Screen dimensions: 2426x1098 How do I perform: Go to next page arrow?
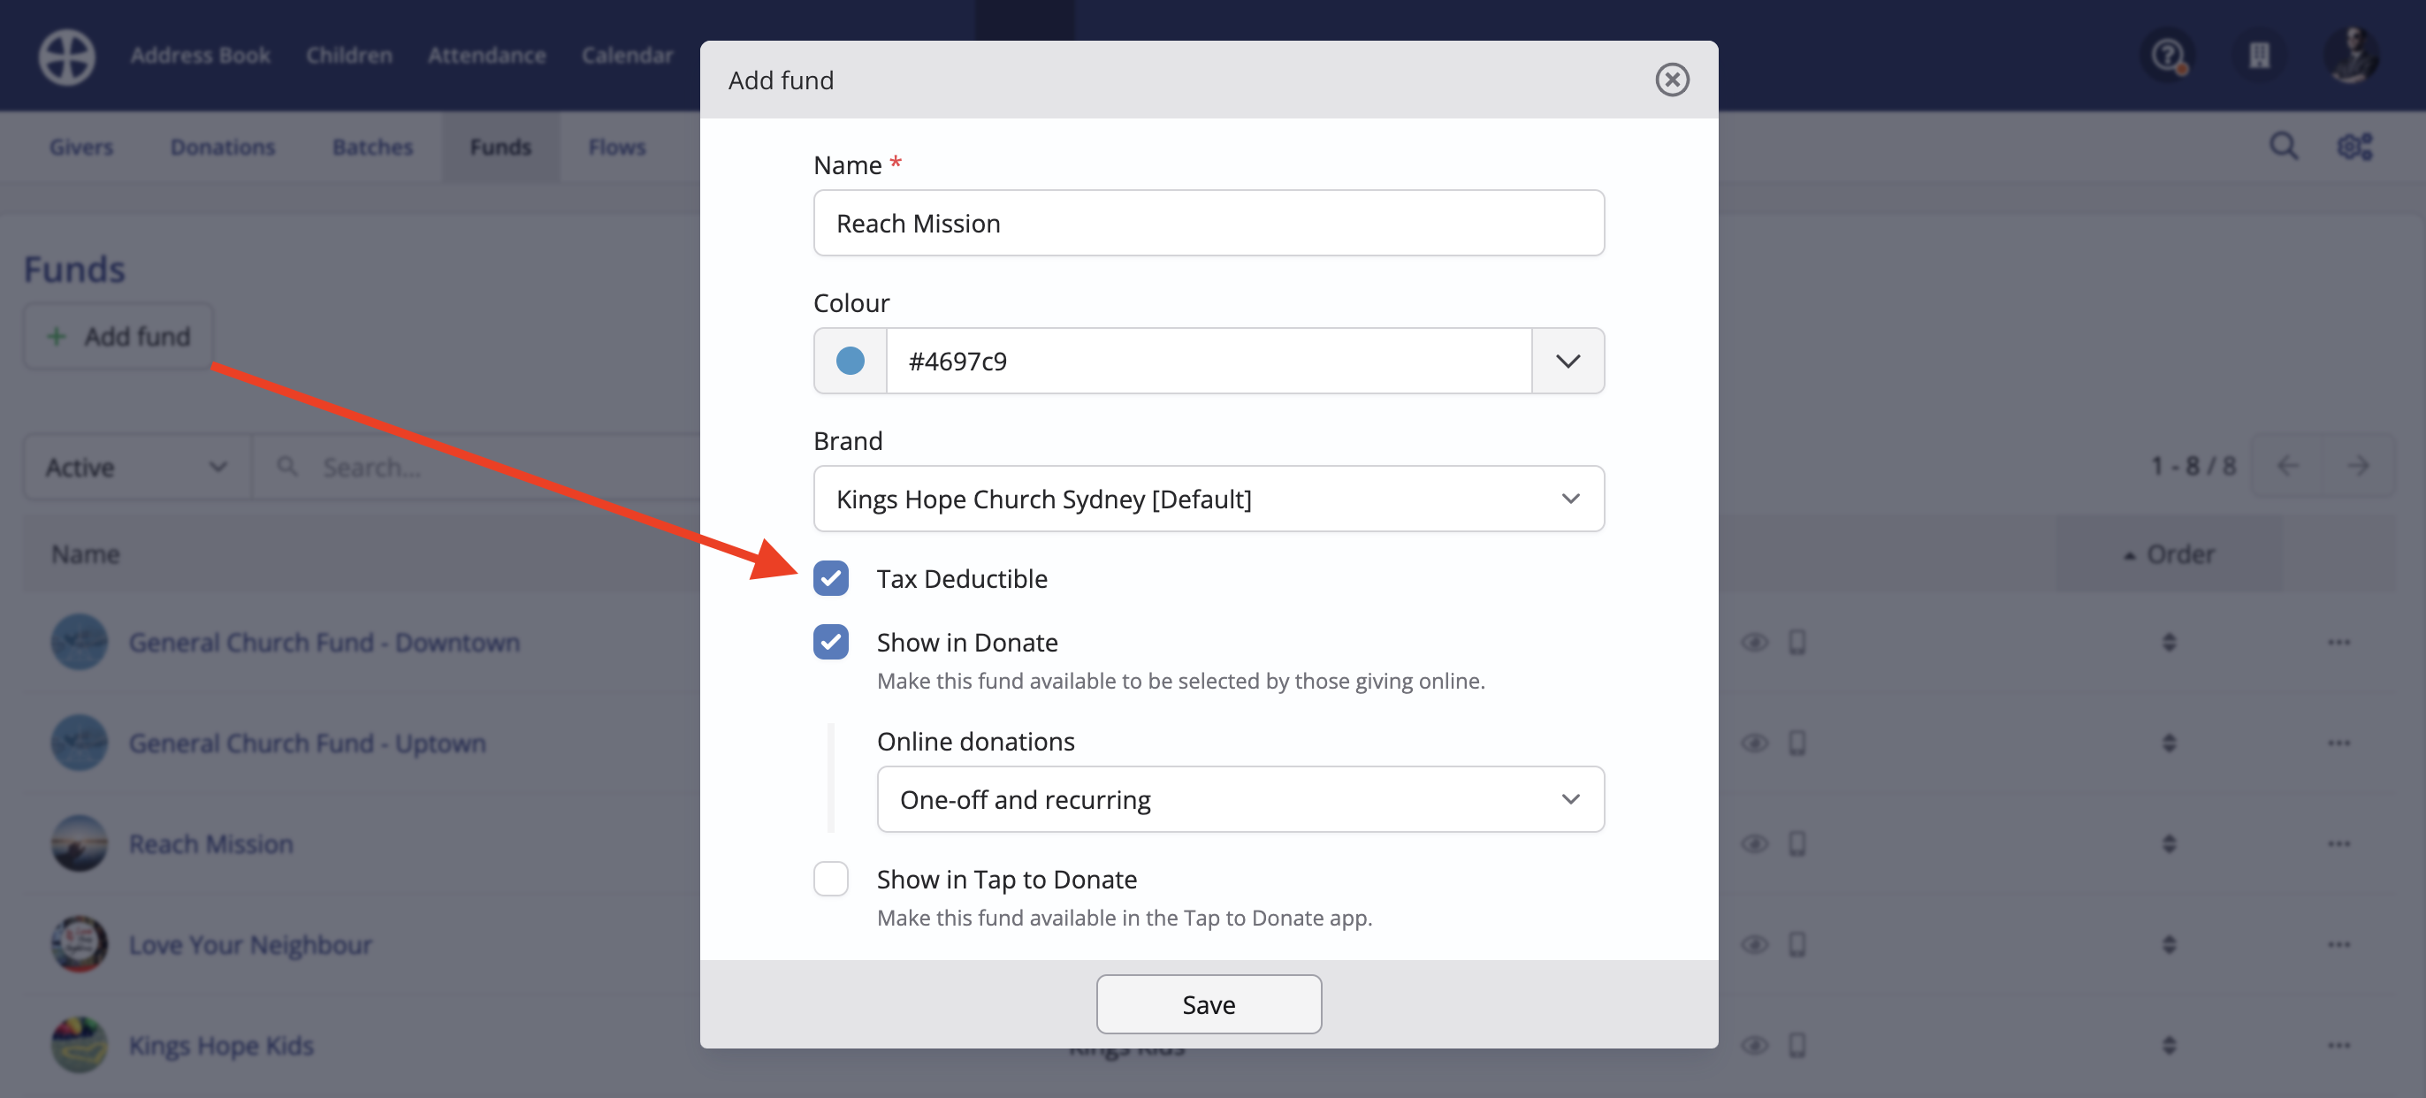(x=2358, y=466)
